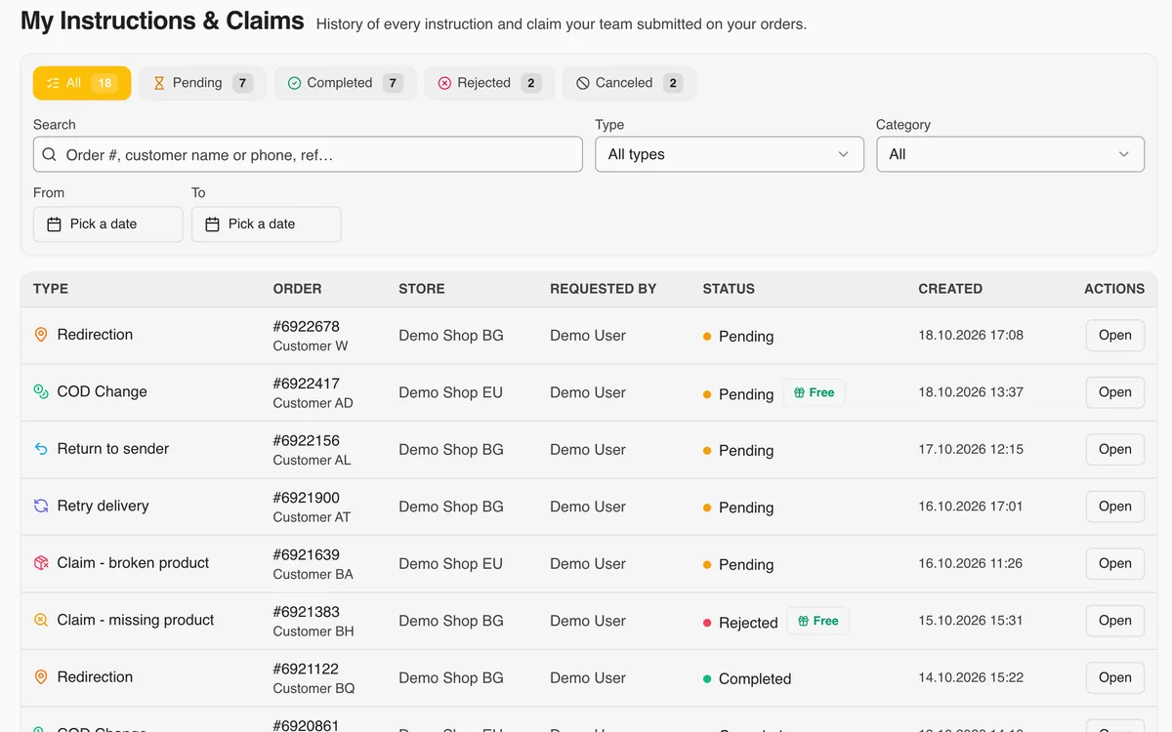
Task: Open the missing product claim #6921383
Action: click(1115, 621)
